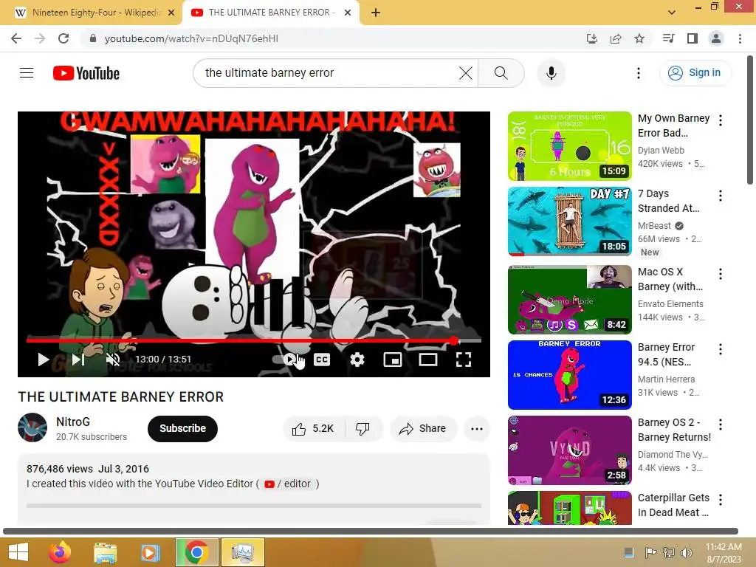This screenshot has width=756, height=567.
Task: Click the magnifier search button
Action: [501, 73]
